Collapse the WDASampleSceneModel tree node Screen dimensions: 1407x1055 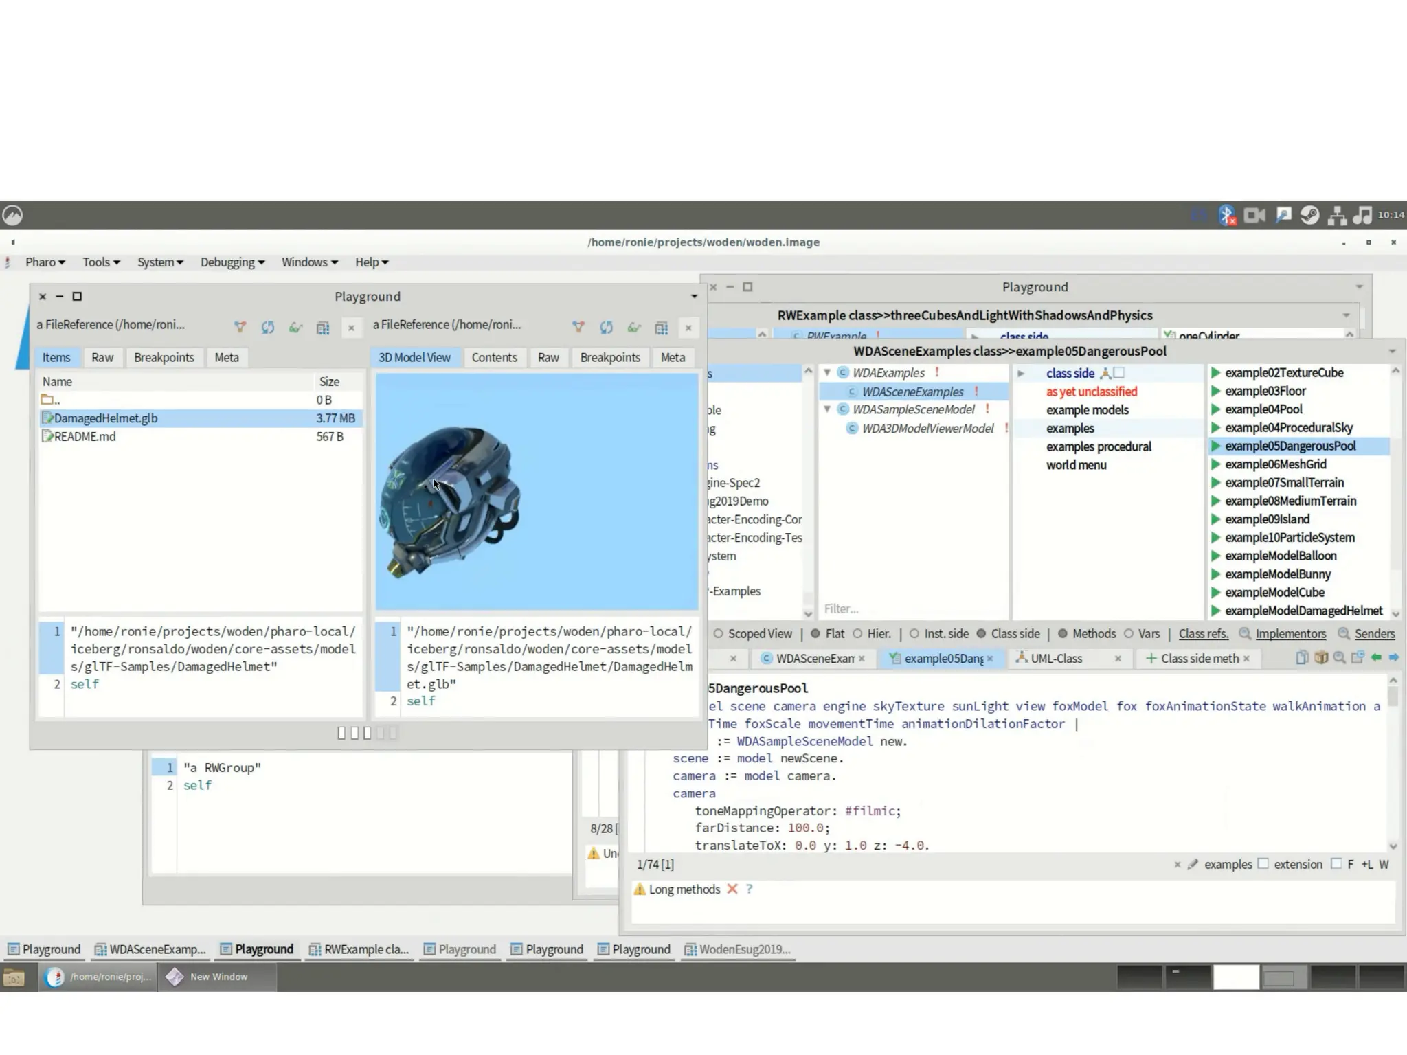(x=827, y=409)
